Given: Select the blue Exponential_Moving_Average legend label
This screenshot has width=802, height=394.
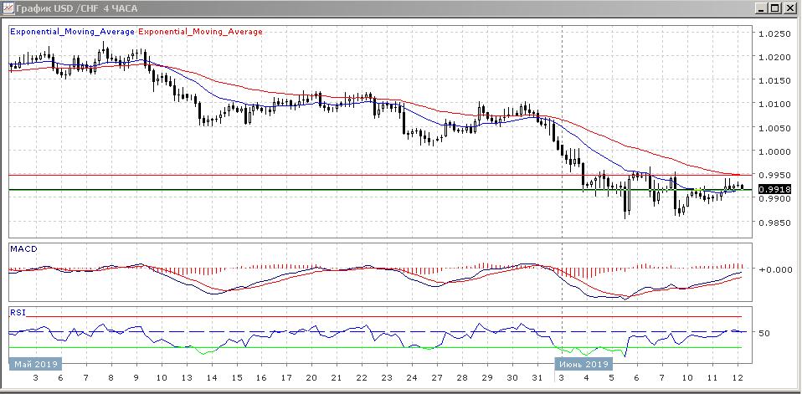Looking at the screenshot, I should (x=71, y=32).
